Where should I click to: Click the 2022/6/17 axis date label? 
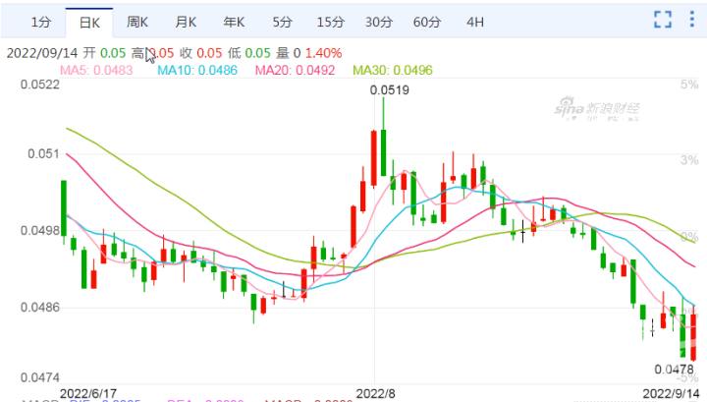[x=88, y=393]
